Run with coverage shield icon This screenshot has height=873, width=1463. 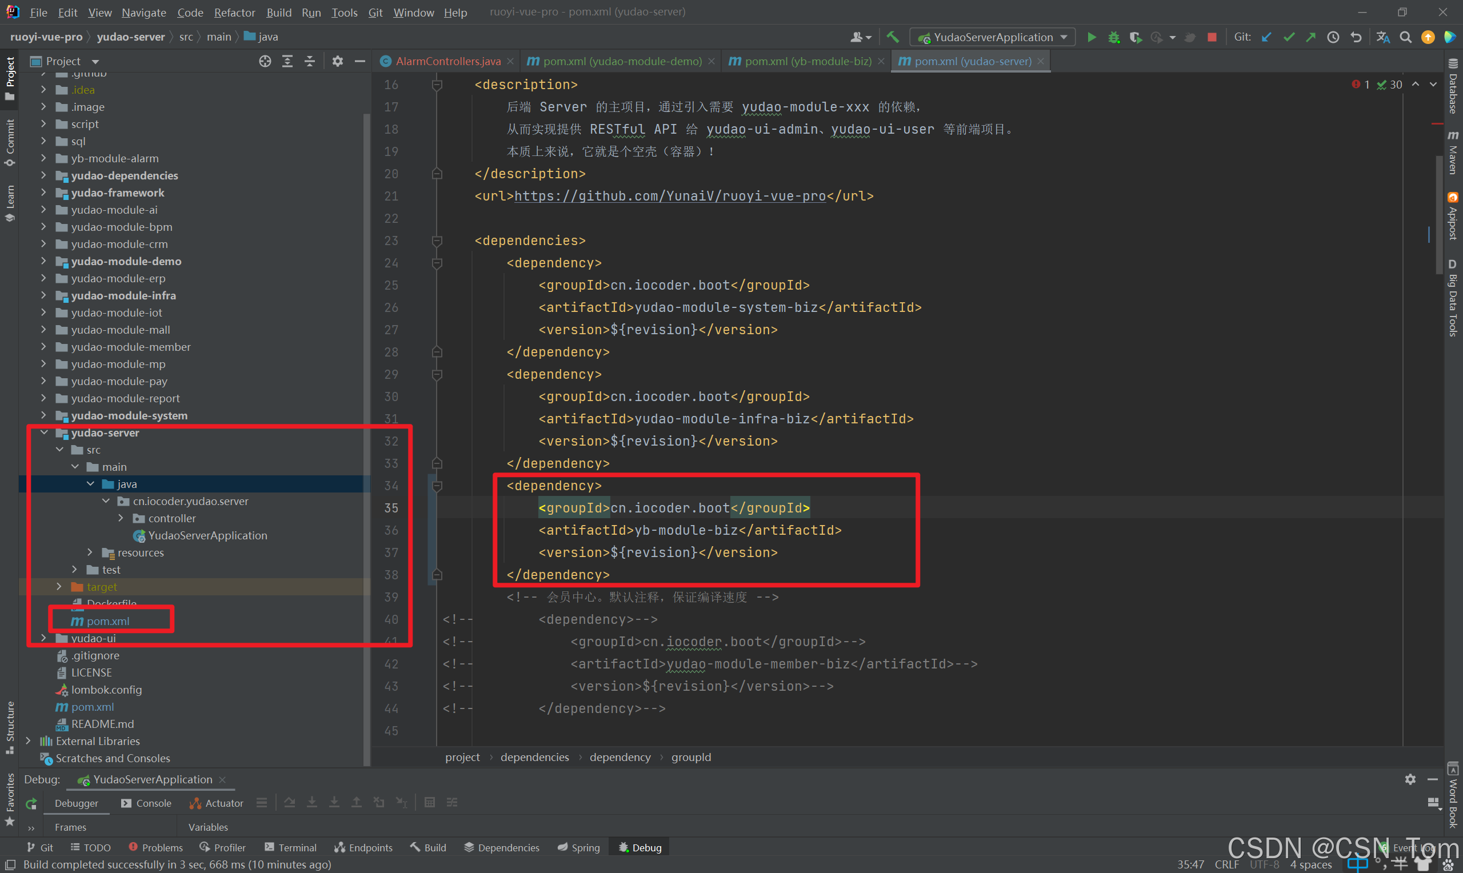tap(1136, 37)
